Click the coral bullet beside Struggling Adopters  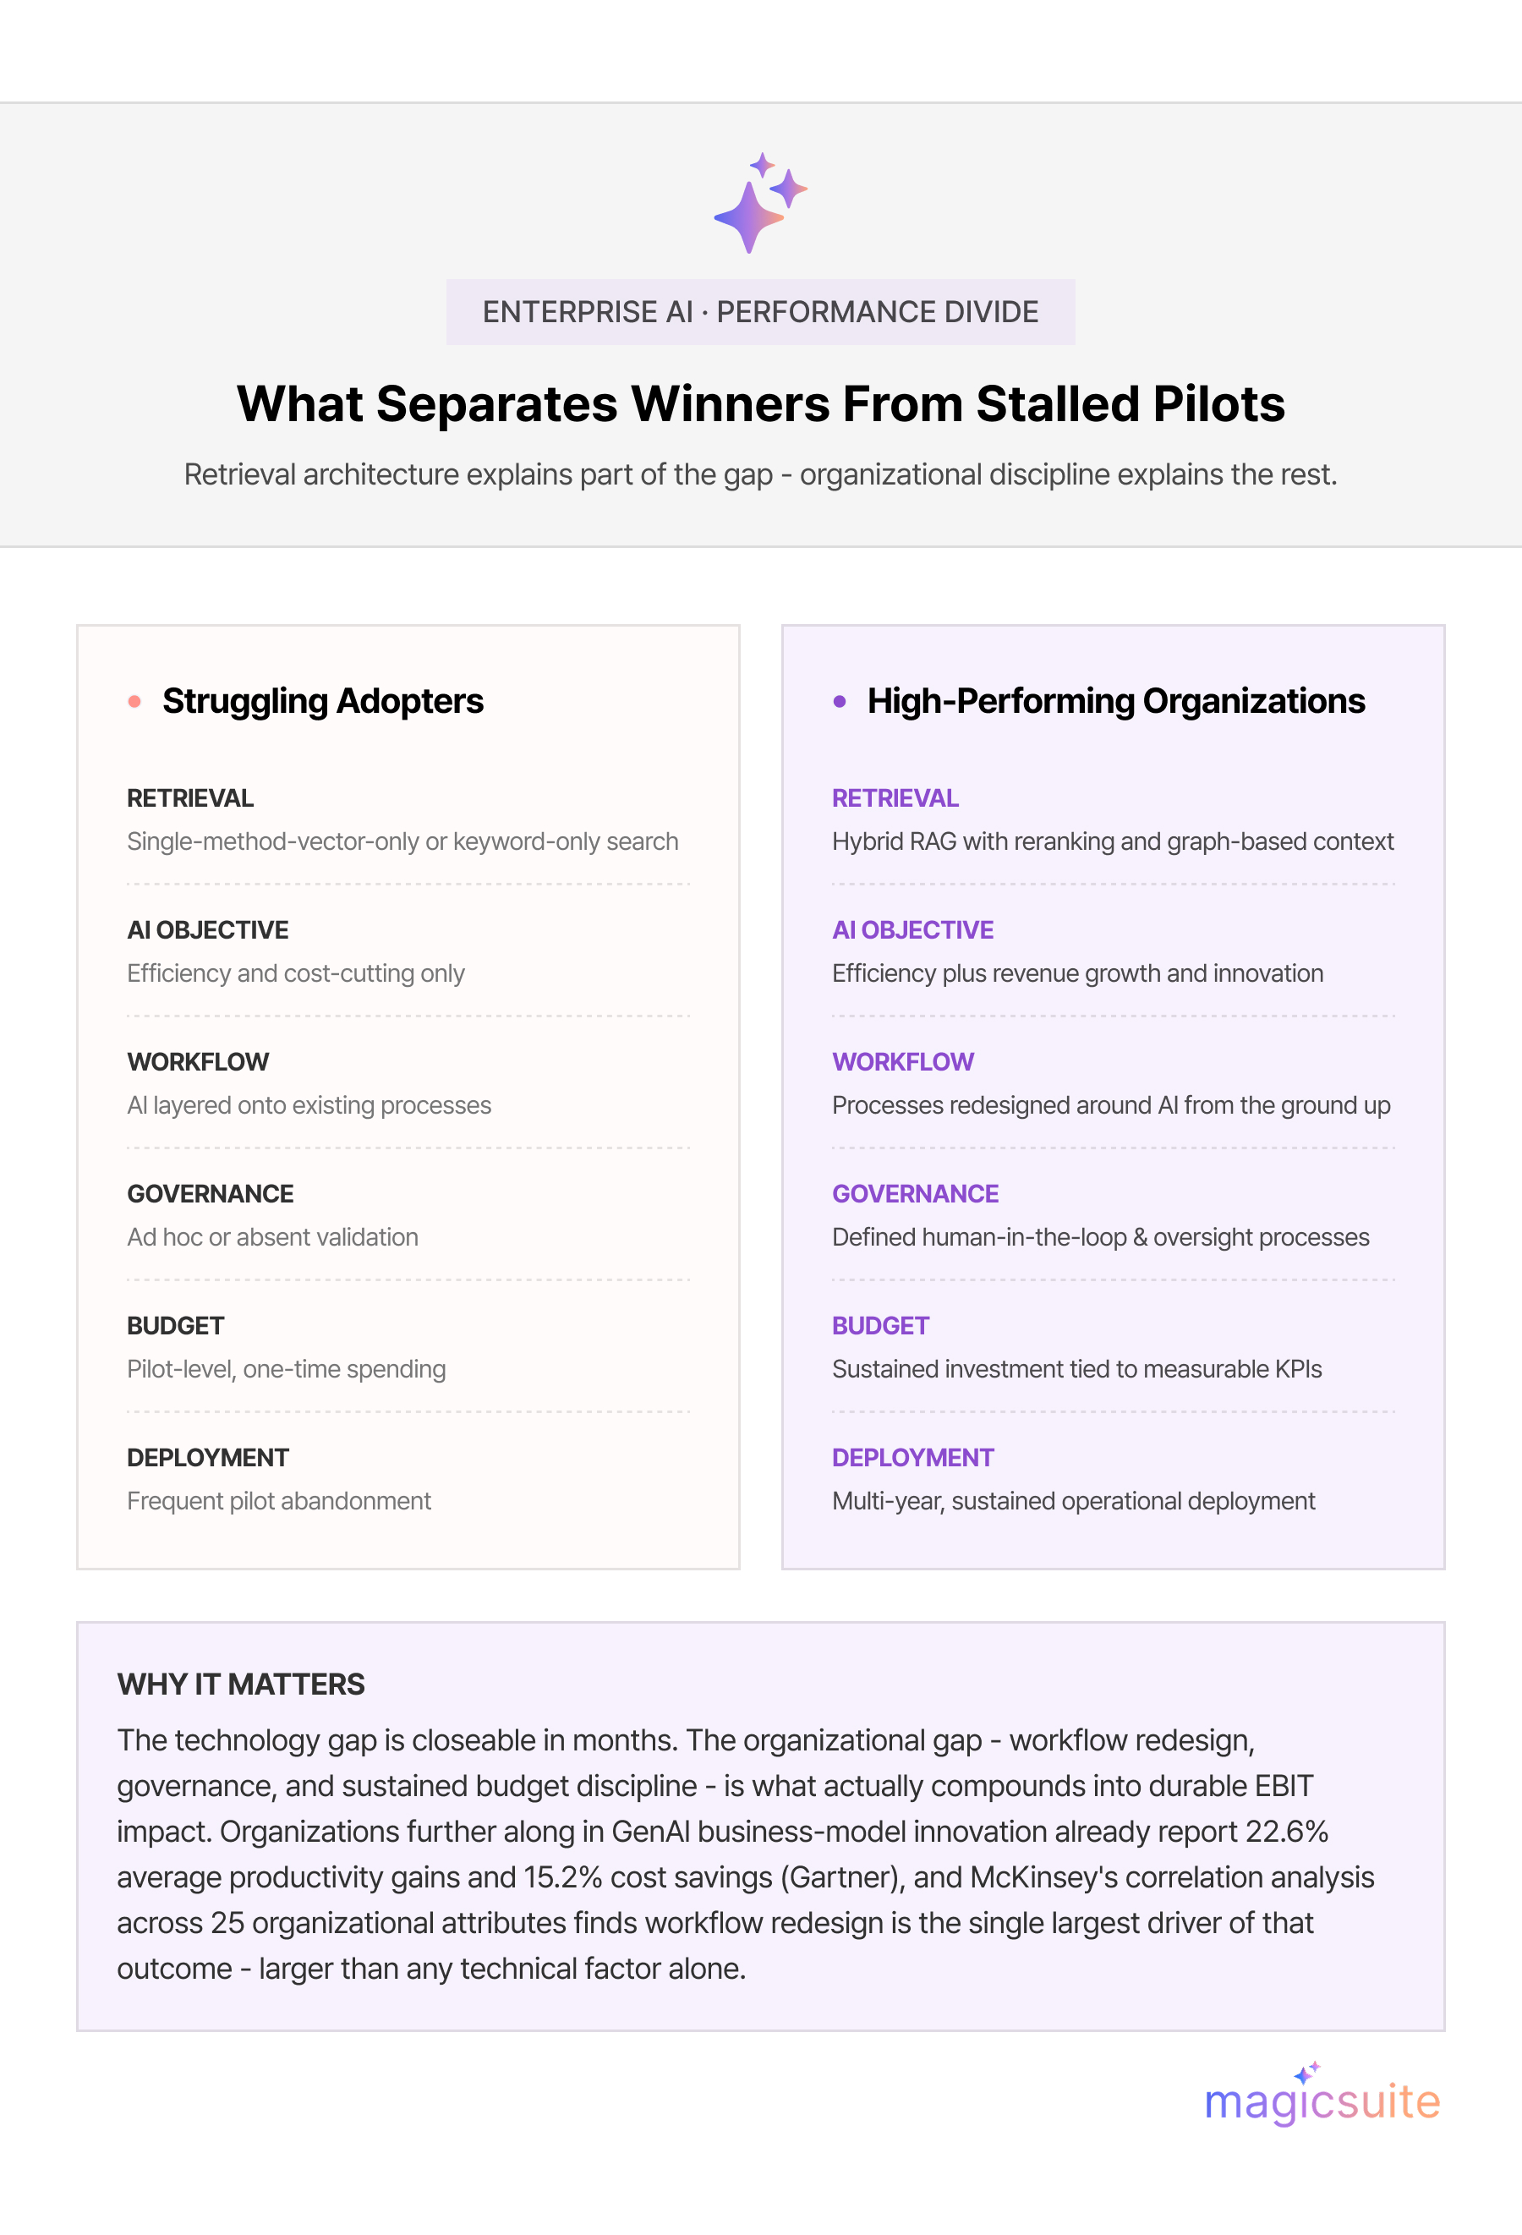[134, 702]
